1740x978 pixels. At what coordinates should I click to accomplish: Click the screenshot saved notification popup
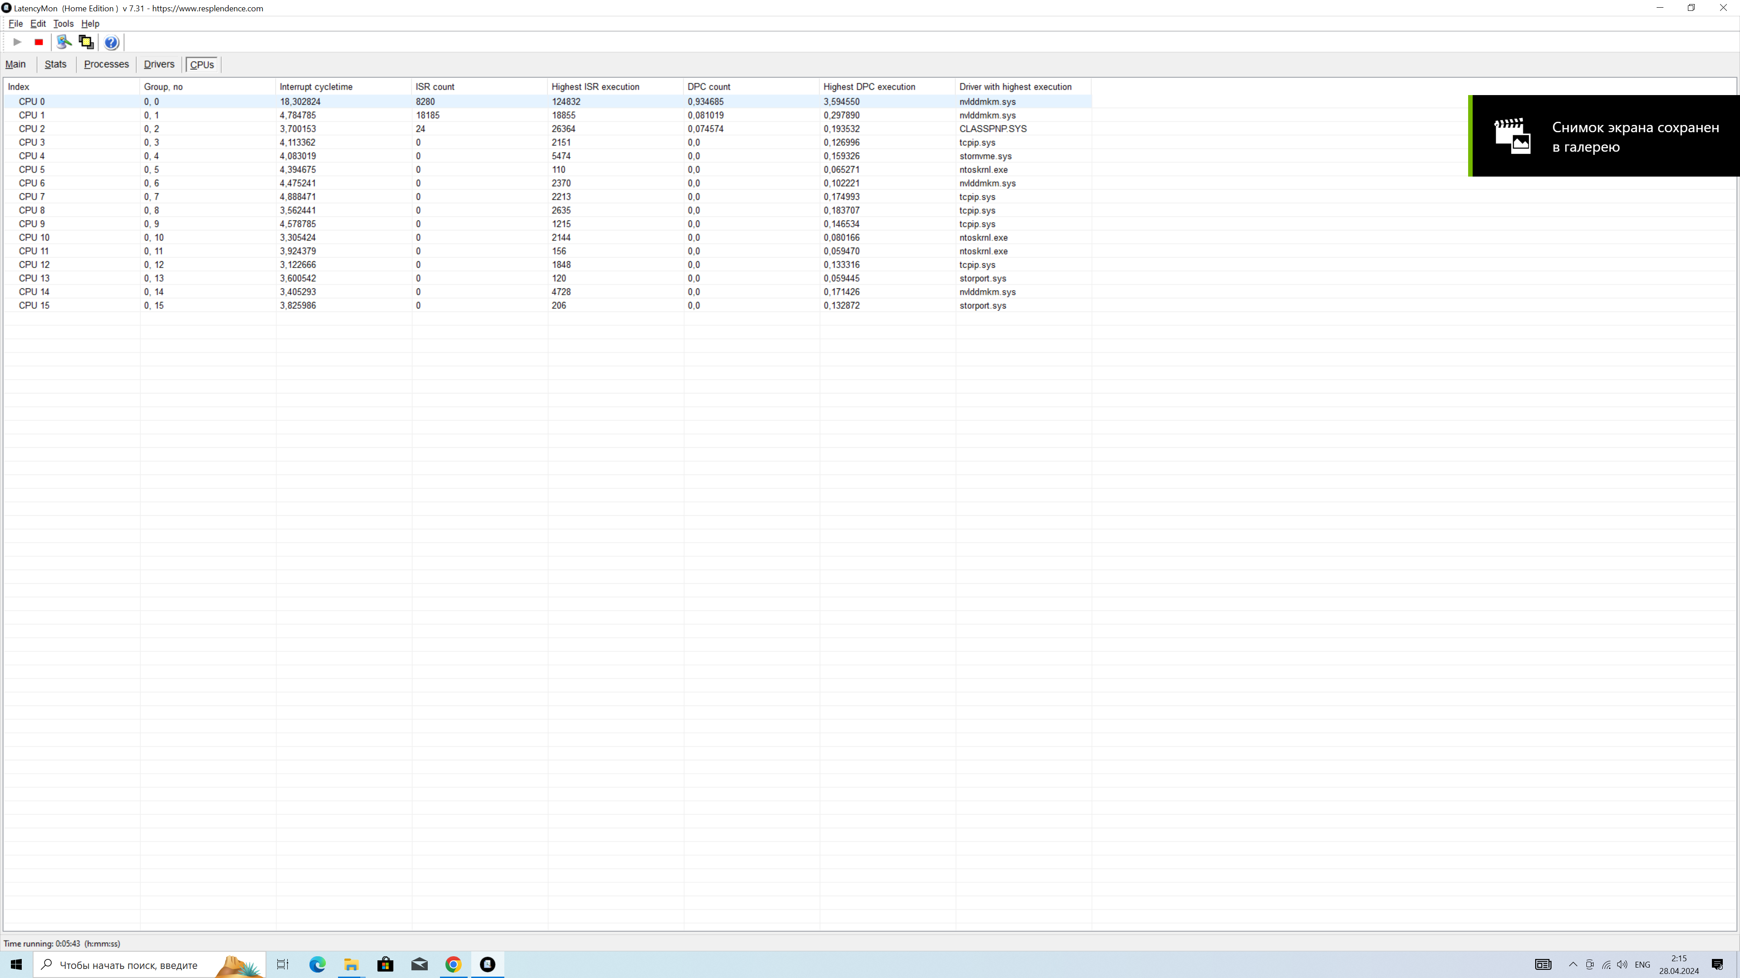coord(1604,136)
